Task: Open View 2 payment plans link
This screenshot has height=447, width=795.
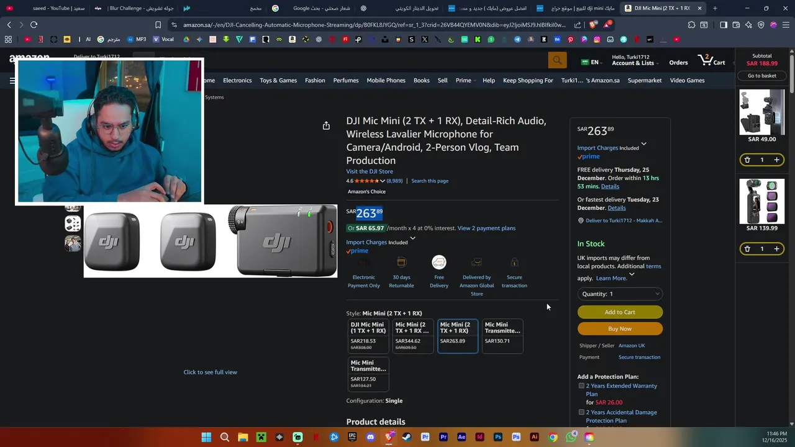Action: [x=486, y=228]
